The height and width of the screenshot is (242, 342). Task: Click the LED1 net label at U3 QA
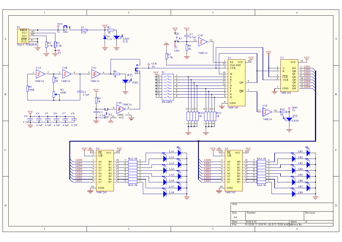307,67
